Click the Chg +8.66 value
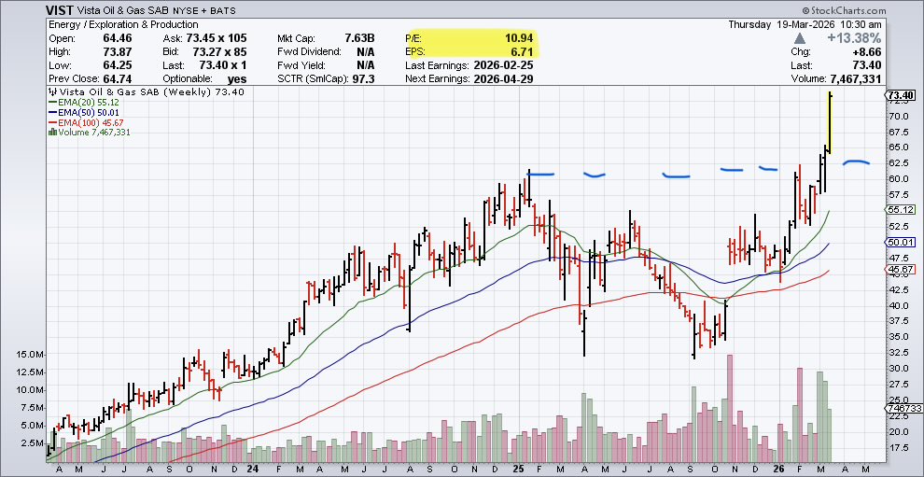The width and height of the screenshot is (924, 477). [867, 52]
